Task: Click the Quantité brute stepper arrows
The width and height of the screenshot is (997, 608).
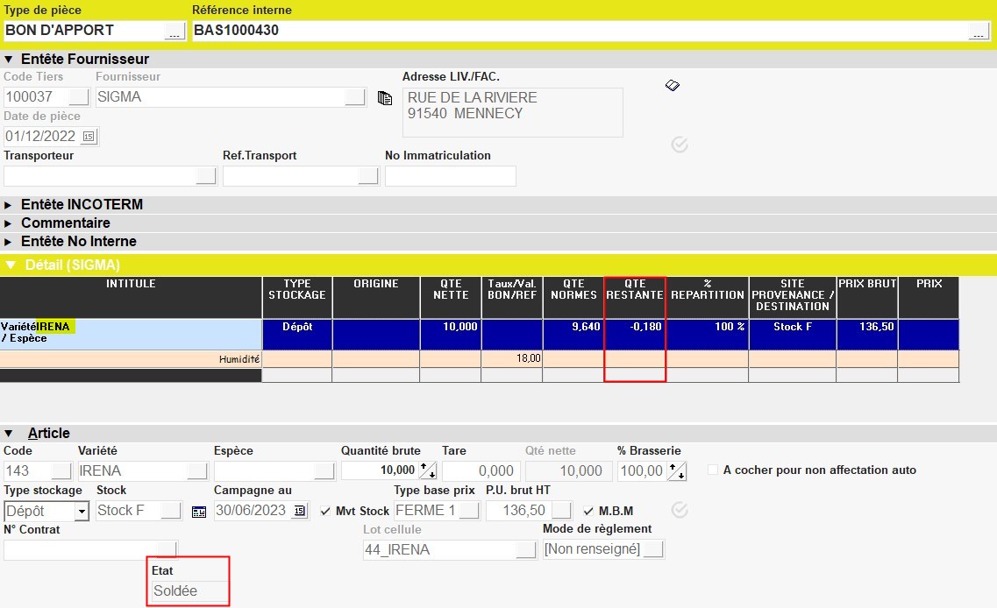Action: tap(428, 471)
